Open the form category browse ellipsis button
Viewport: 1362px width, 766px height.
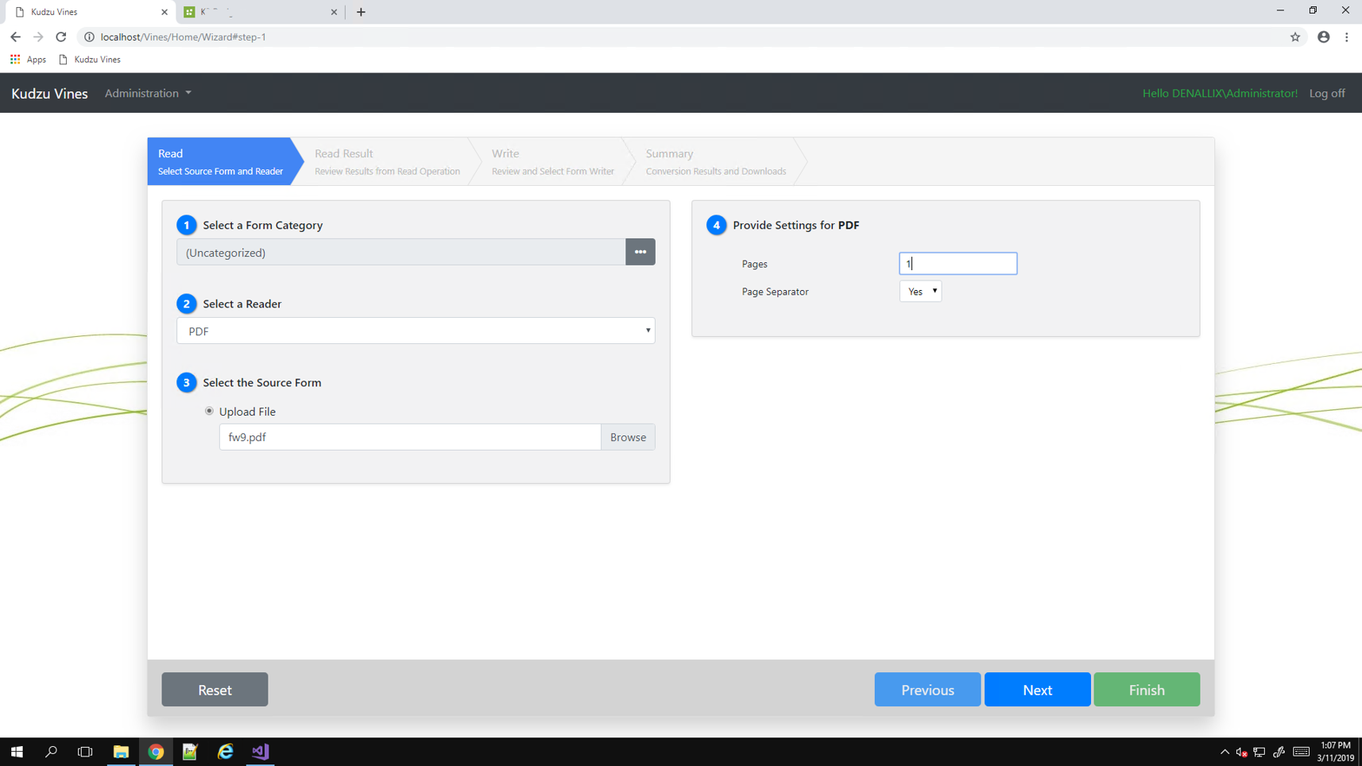(x=640, y=252)
